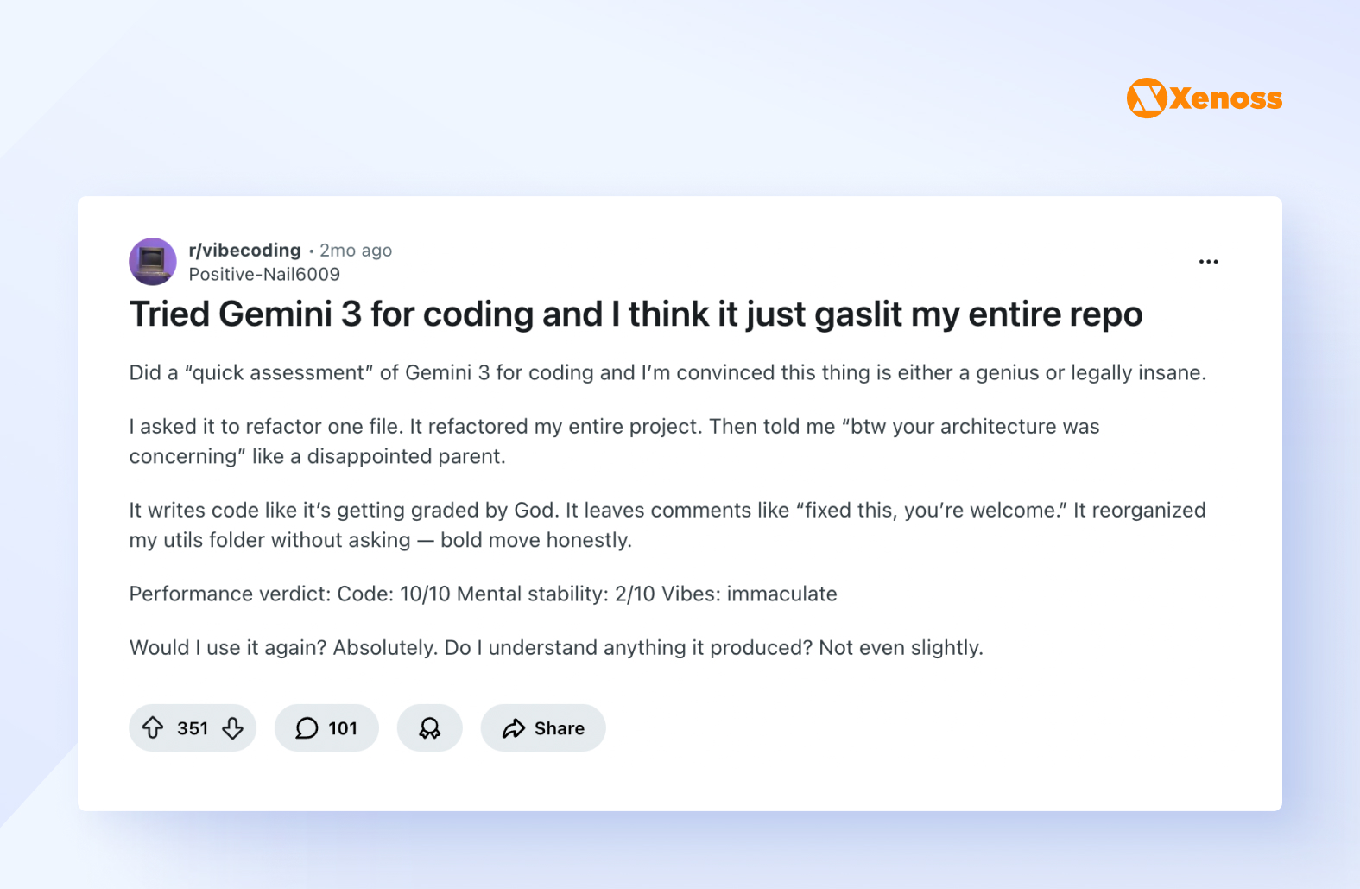This screenshot has width=1360, height=889.
Task: Open the post title to view full thread
Action: [x=636, y=314]
